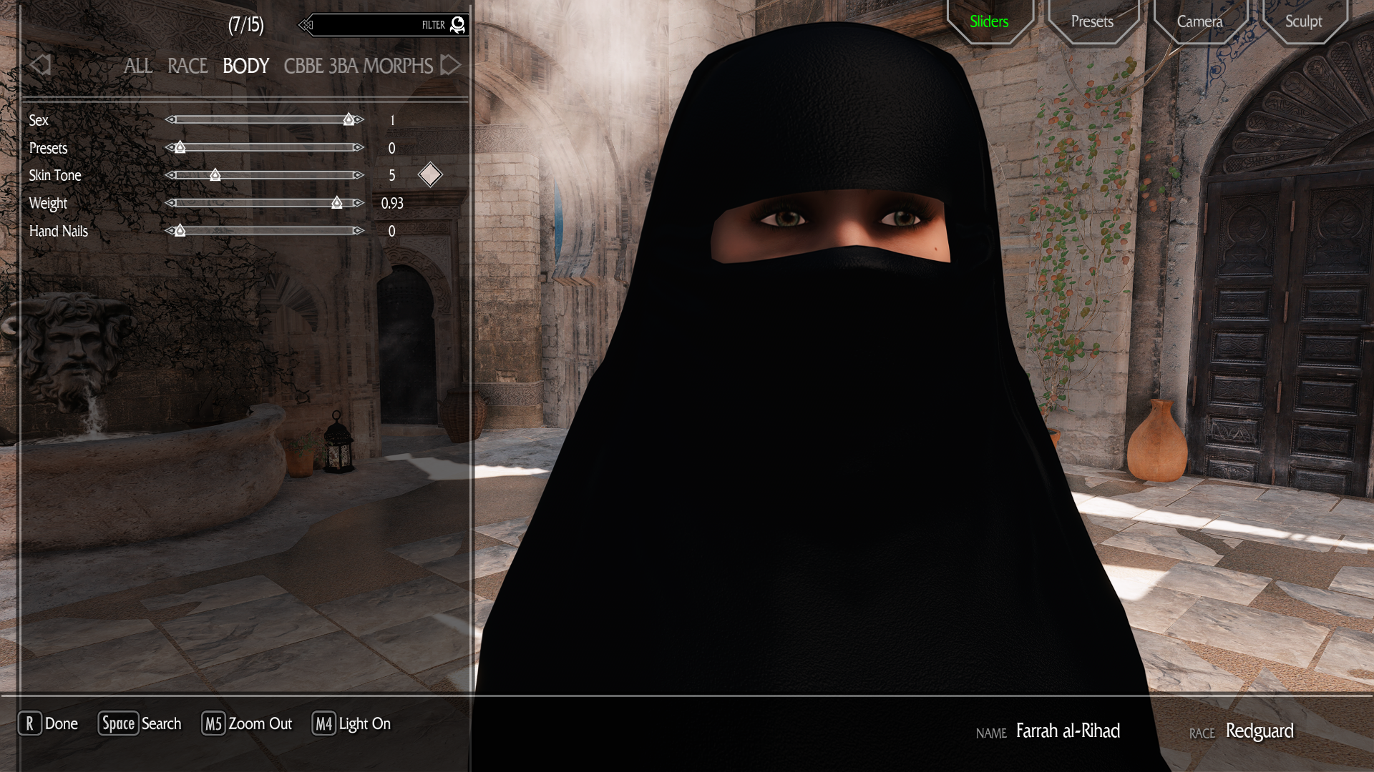This screenshot has width=1374, height=772.
Task: Toggle the light via M4 icon
Action: pos(323,723)
